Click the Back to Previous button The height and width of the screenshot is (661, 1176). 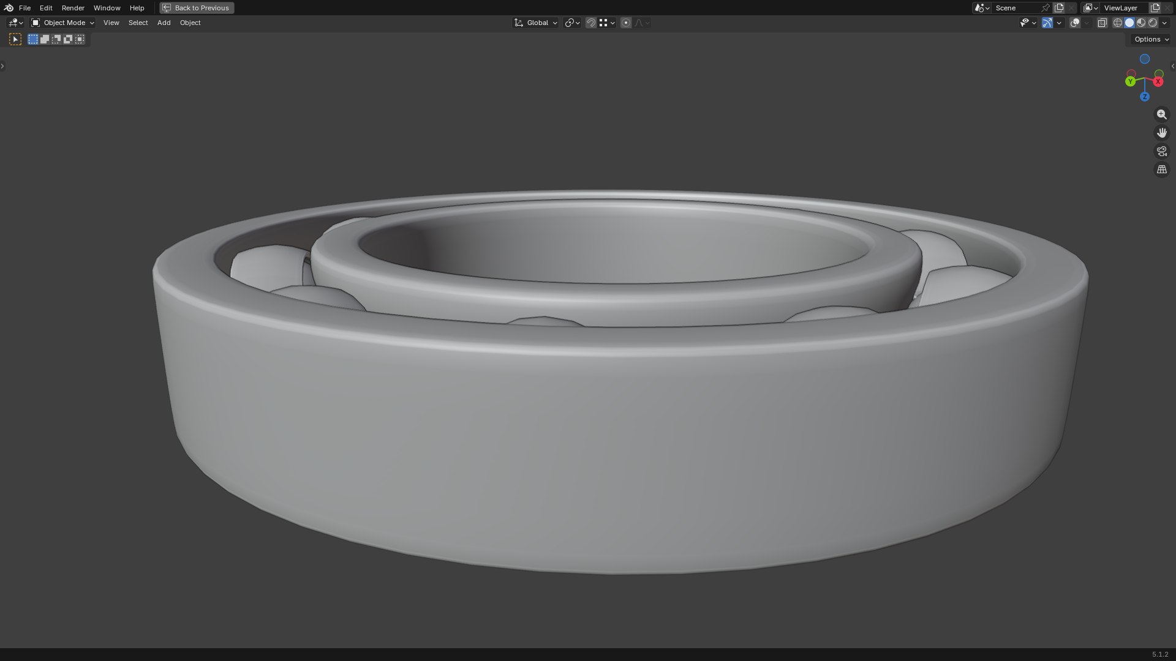pyautogui.click(x=197, y=8)
